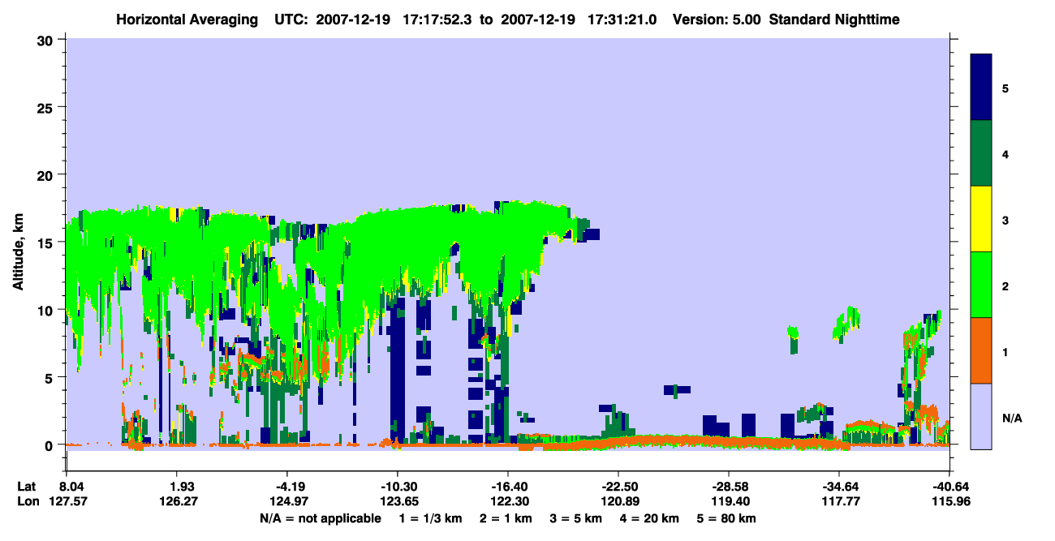Click the 10 altitude tick label

coord(47,310)
